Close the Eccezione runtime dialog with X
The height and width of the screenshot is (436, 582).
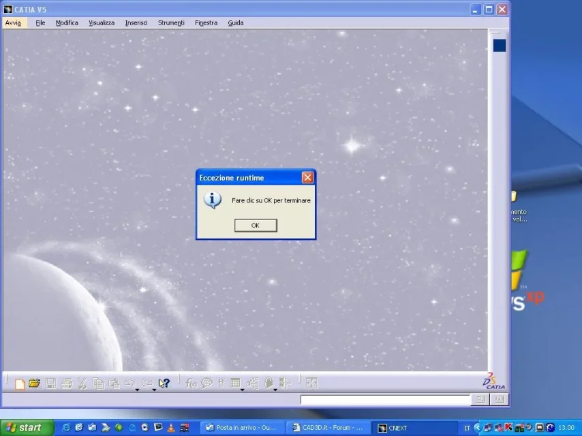[x=307, y=177]
